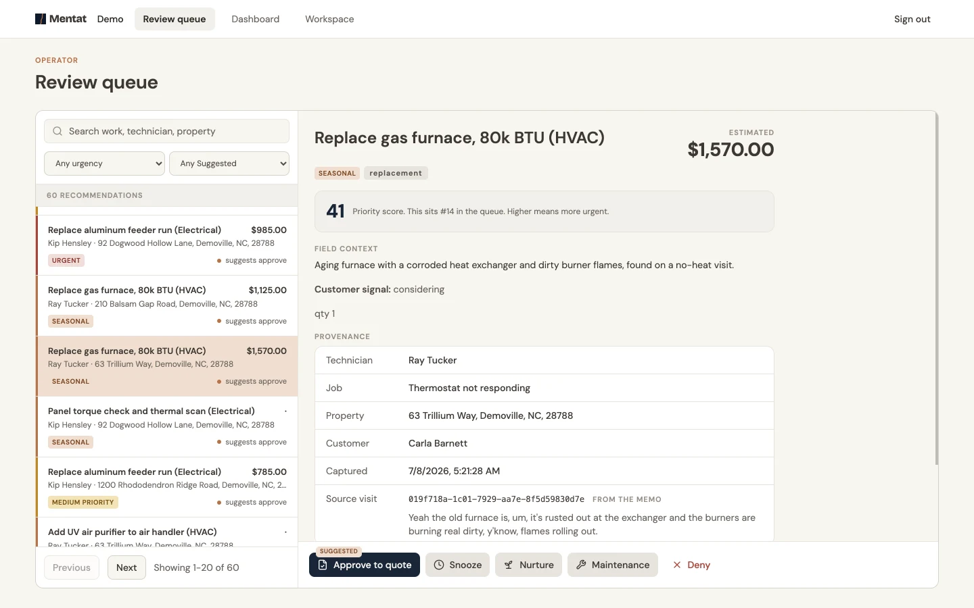Click the source visit ID 019f718a
Viewport: 974px width, 608px height.
click(x=496, y=499)
